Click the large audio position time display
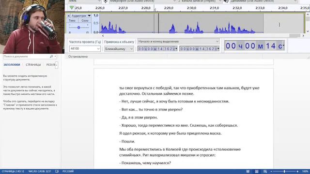310x174 pixels. pyautogui.click(x=254, y=46)
